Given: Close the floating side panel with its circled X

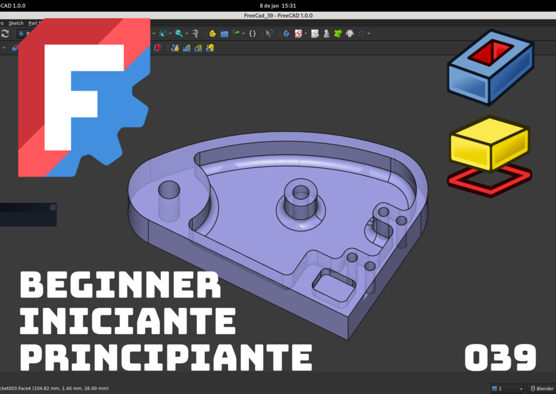Looking at the screenshot, I should (52, 207).
